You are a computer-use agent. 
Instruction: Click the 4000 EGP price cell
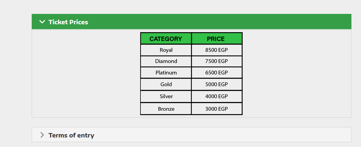point(217,97)
